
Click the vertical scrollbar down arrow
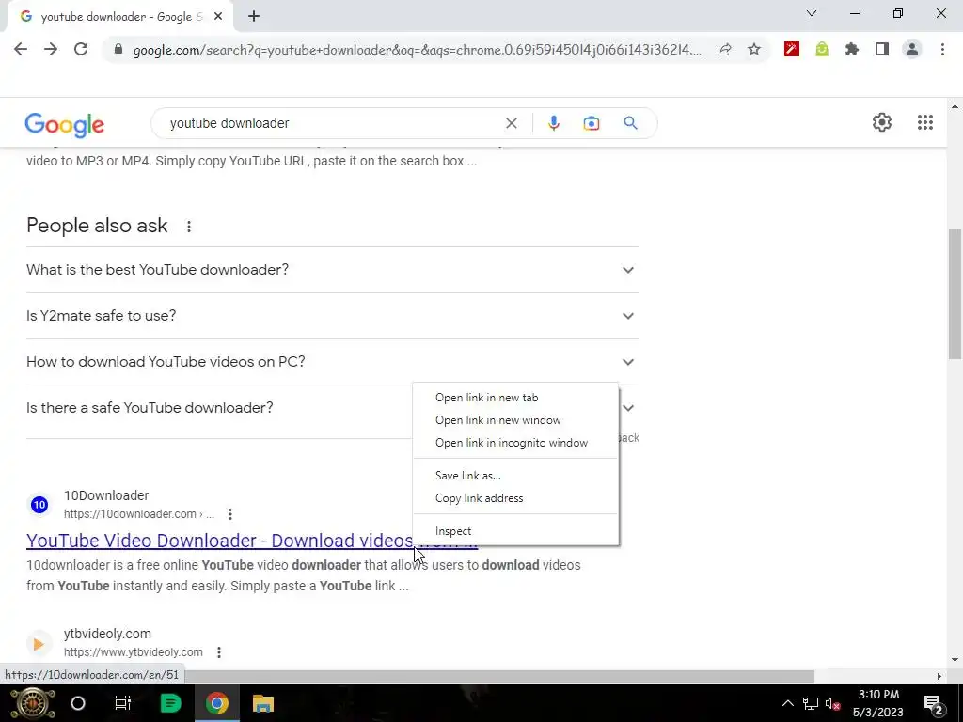pos(955,661)
